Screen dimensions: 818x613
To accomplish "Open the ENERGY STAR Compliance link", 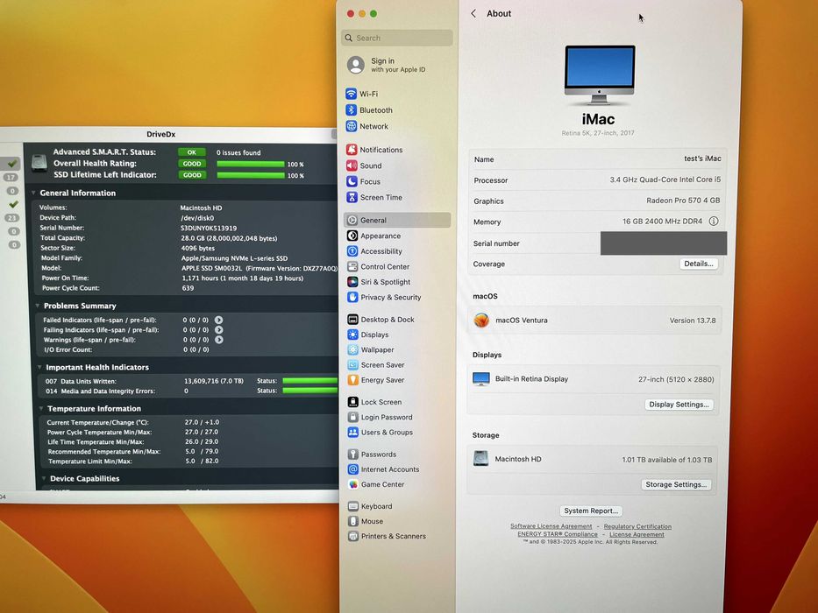I will [557, 534].
